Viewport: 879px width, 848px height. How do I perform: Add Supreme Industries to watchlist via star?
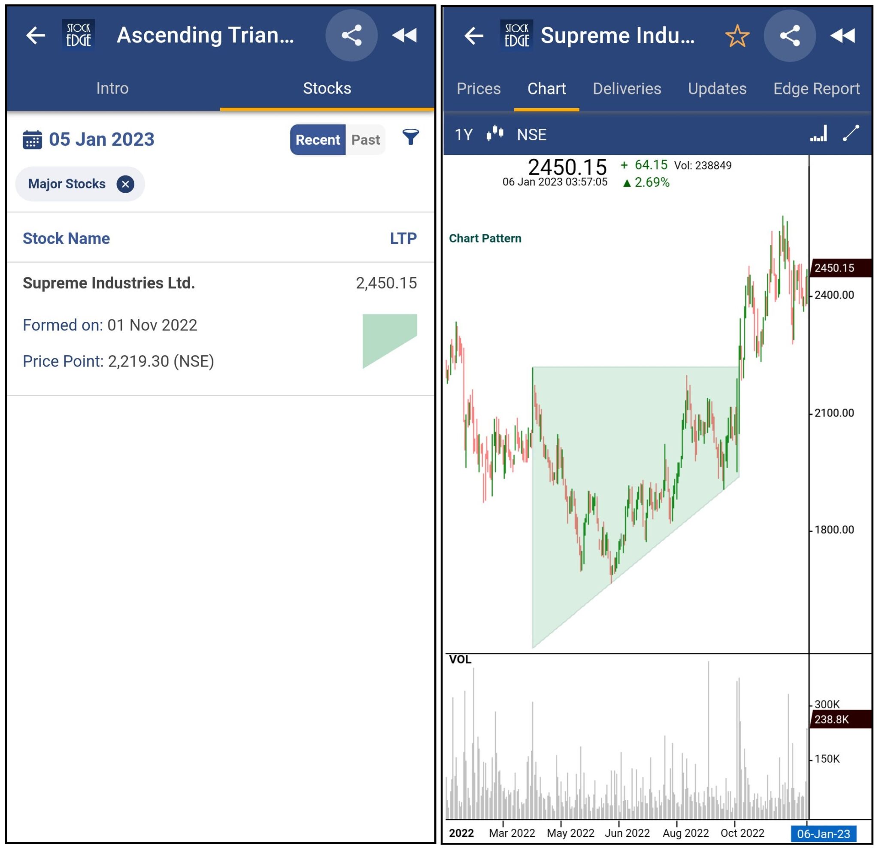pos(737,36)
